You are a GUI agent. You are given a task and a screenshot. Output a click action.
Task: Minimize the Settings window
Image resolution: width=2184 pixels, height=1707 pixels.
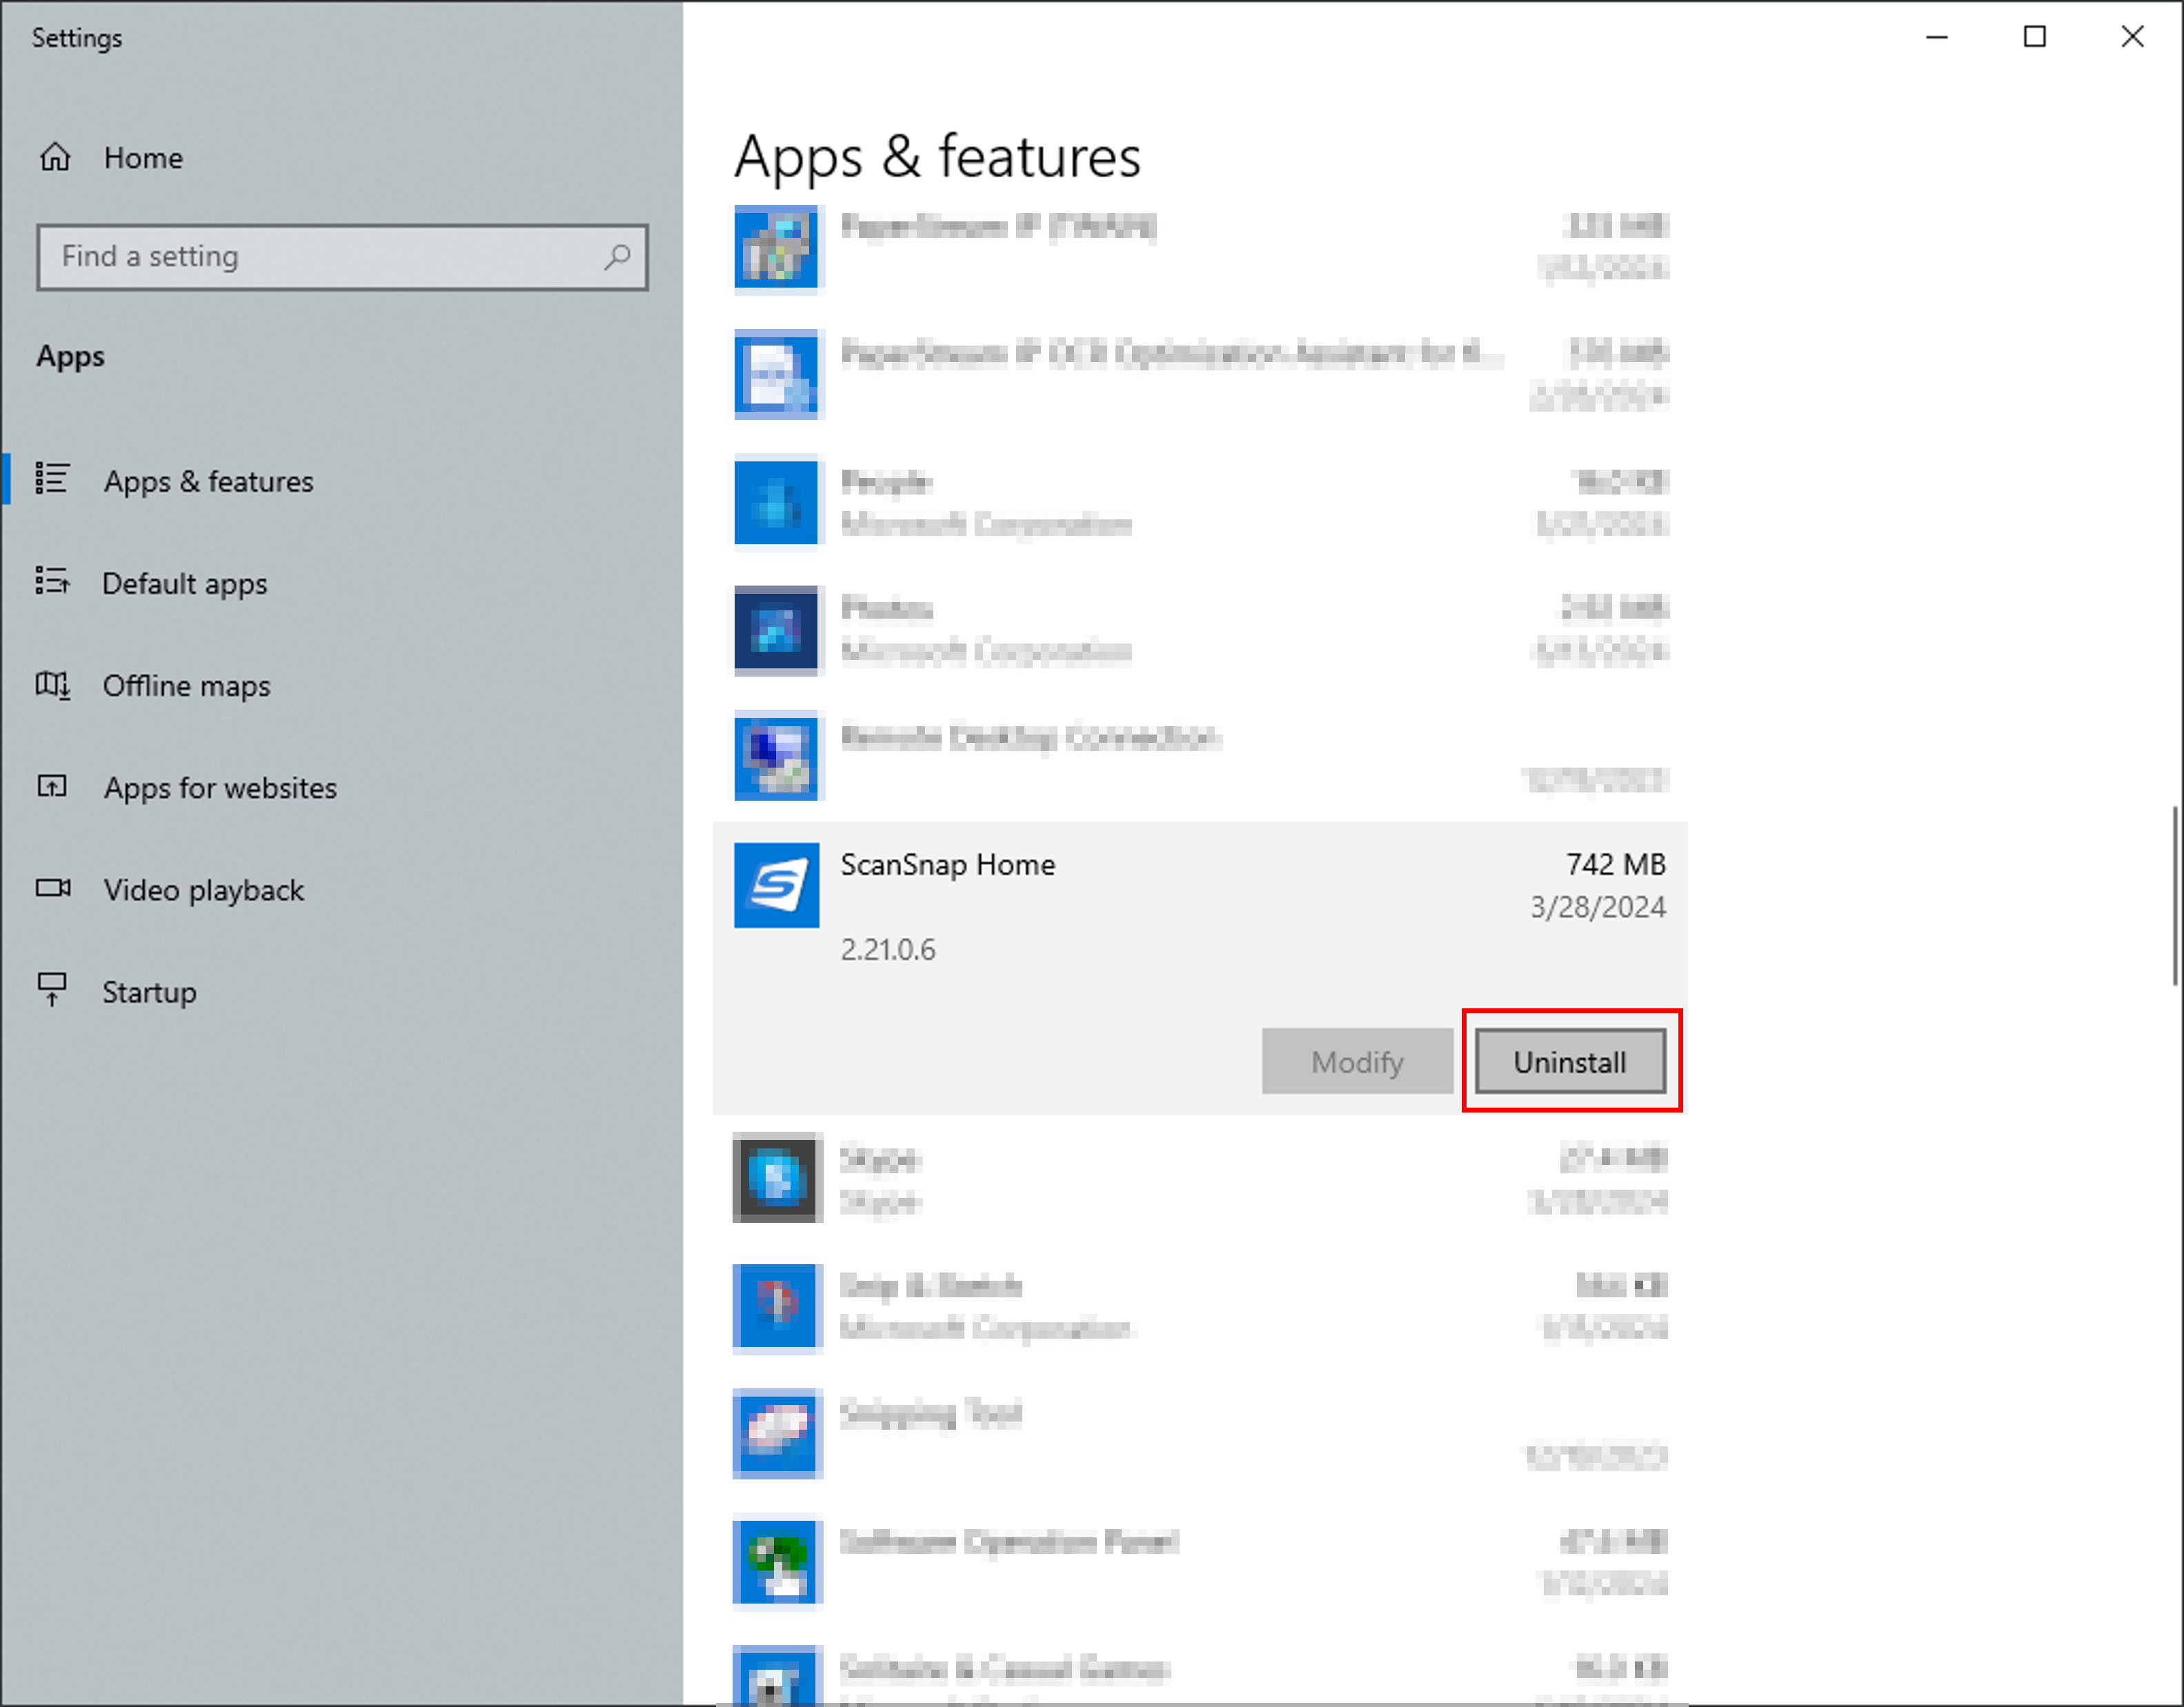pos(1937,37)
